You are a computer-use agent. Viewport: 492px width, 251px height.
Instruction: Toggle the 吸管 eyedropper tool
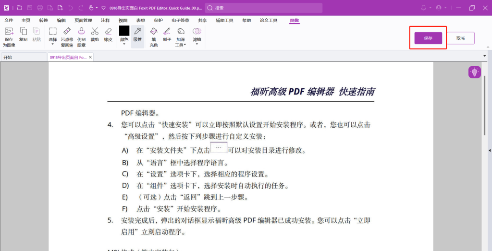coord(137,36)
